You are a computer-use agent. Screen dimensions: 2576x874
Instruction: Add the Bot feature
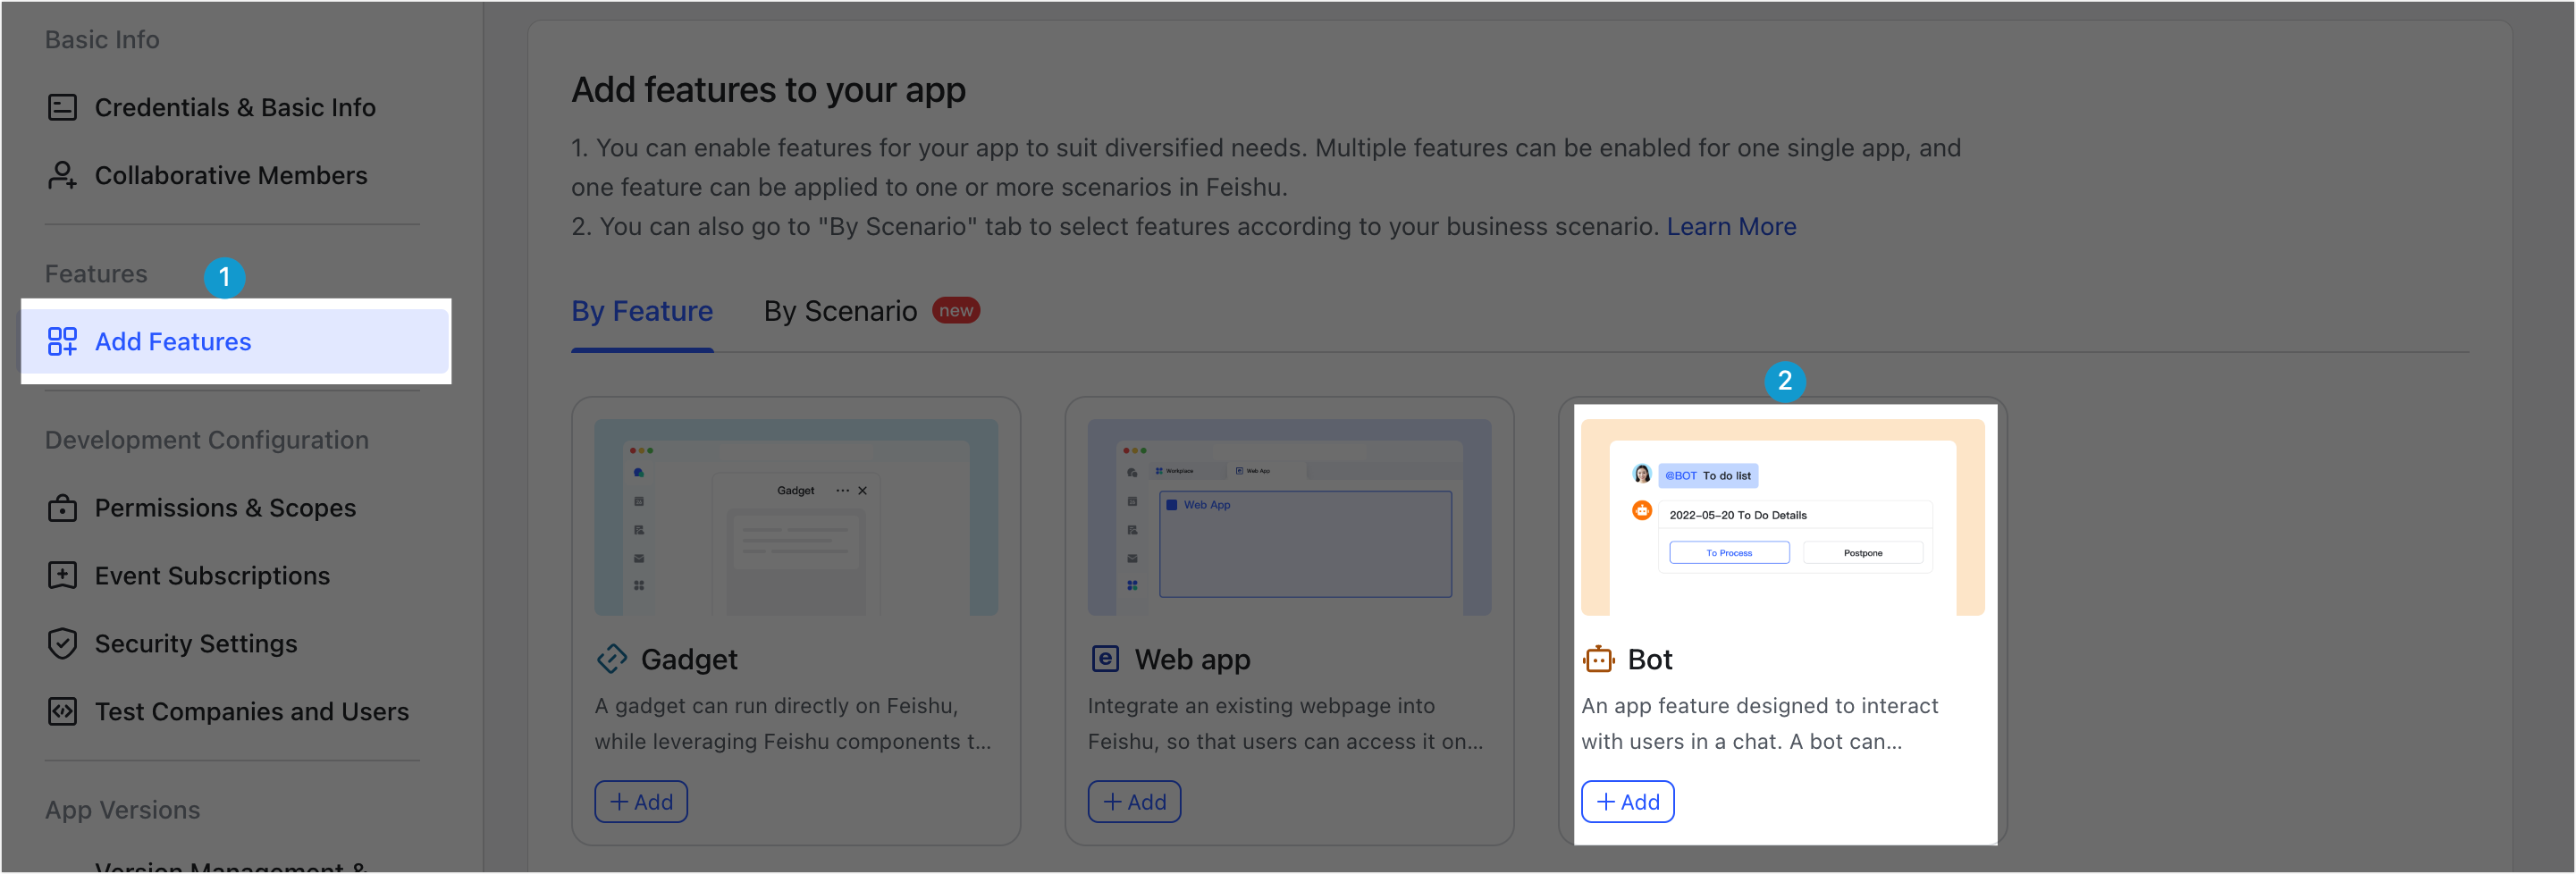[1627, 801]
